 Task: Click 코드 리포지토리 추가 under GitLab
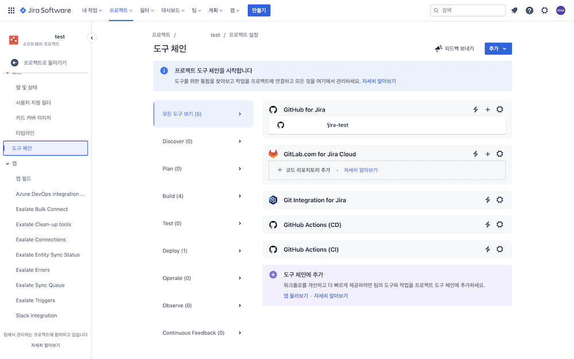tap(304, 170)
